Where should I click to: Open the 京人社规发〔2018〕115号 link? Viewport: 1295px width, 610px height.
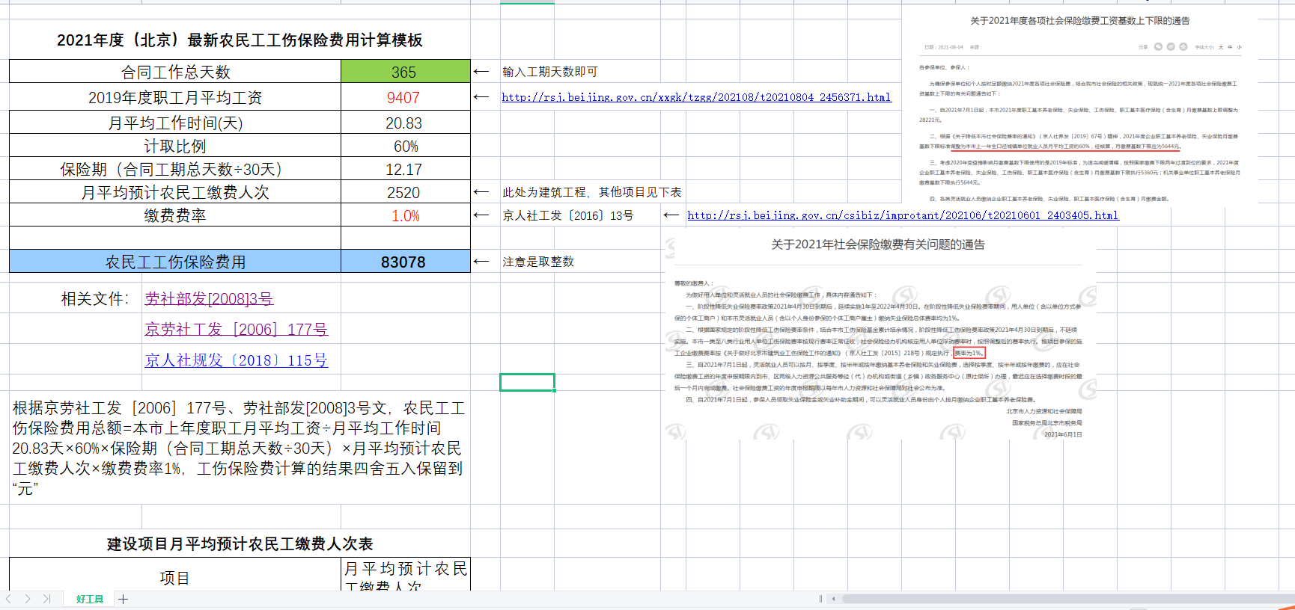(x=237, y=360)
